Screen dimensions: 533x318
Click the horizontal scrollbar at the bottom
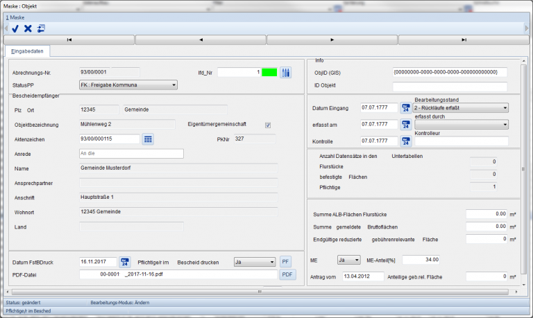tap(260, 292)
